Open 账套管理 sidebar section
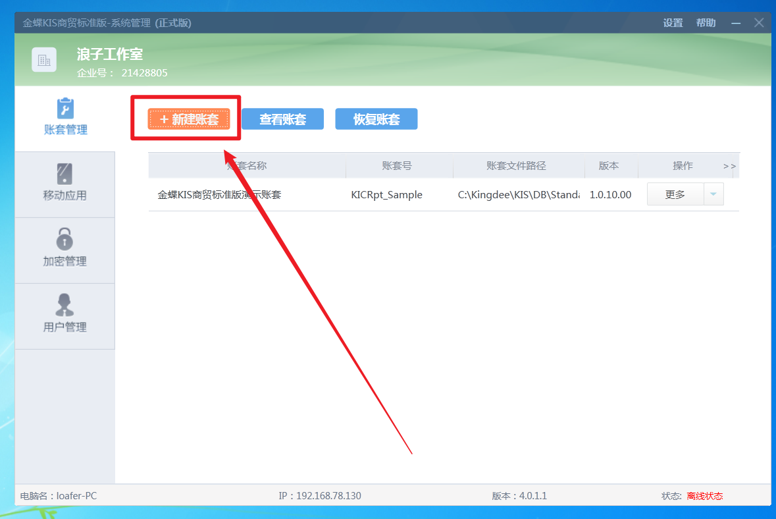The width and height of the screenshot is (776, 519). [x=65, y=117]
